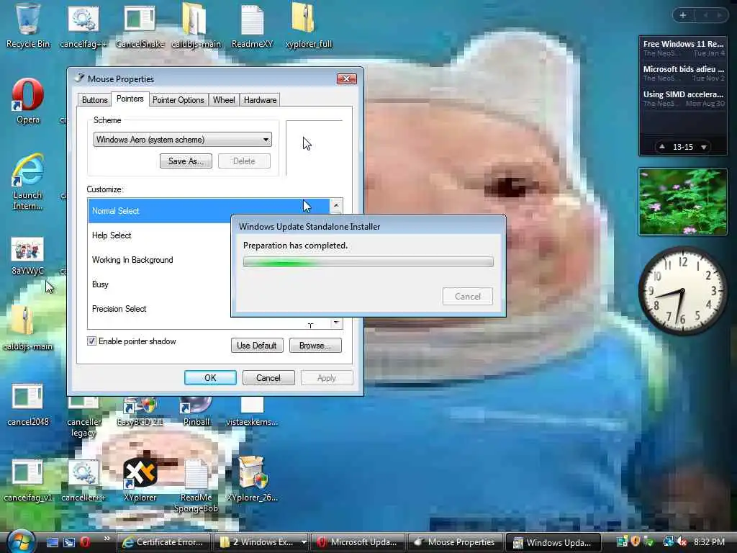
Task: Open the ReadmeXY text file icon
Action: tap(252, 26)
